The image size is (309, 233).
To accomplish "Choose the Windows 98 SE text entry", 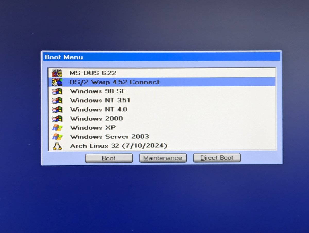I will click(98, 91).
